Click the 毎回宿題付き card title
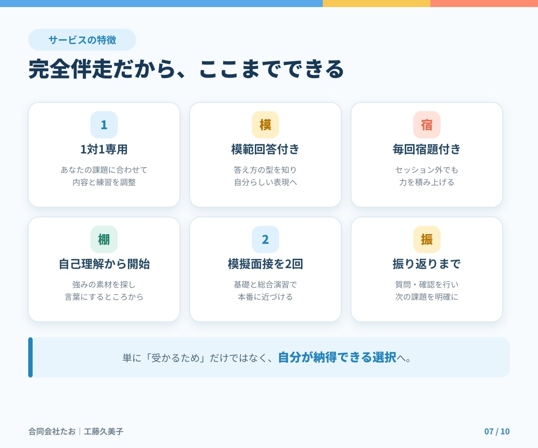538x448 pixels. tap(427, 149)
